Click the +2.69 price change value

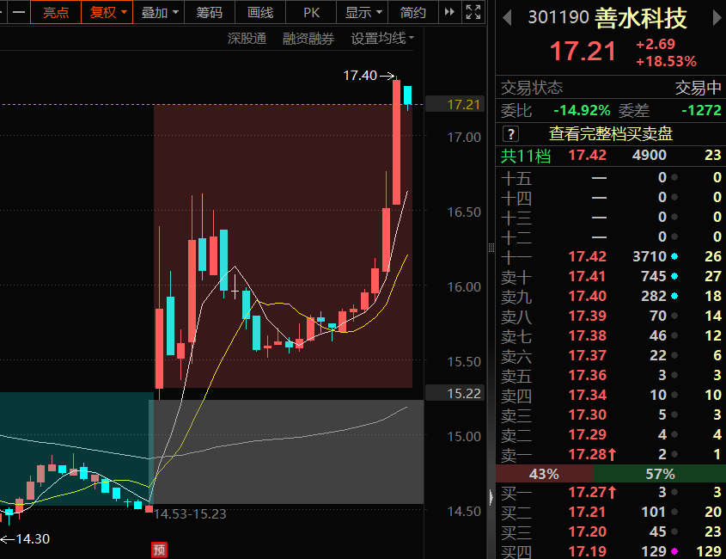tap(656, 45)
